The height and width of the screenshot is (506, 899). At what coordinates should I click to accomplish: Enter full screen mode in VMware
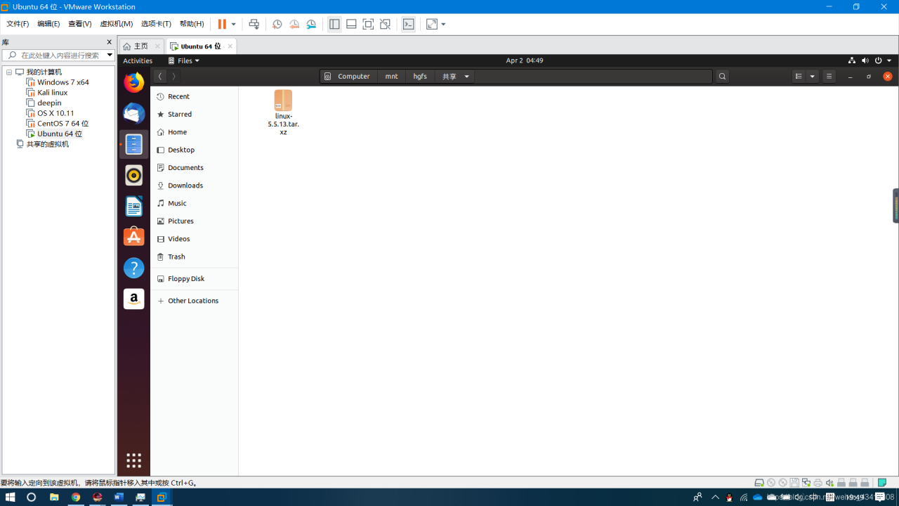pos(368,24)
